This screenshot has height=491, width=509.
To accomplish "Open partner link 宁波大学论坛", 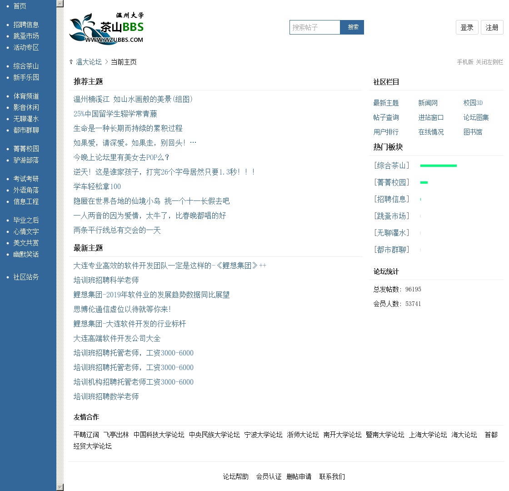I will click(x=263, y=435).
